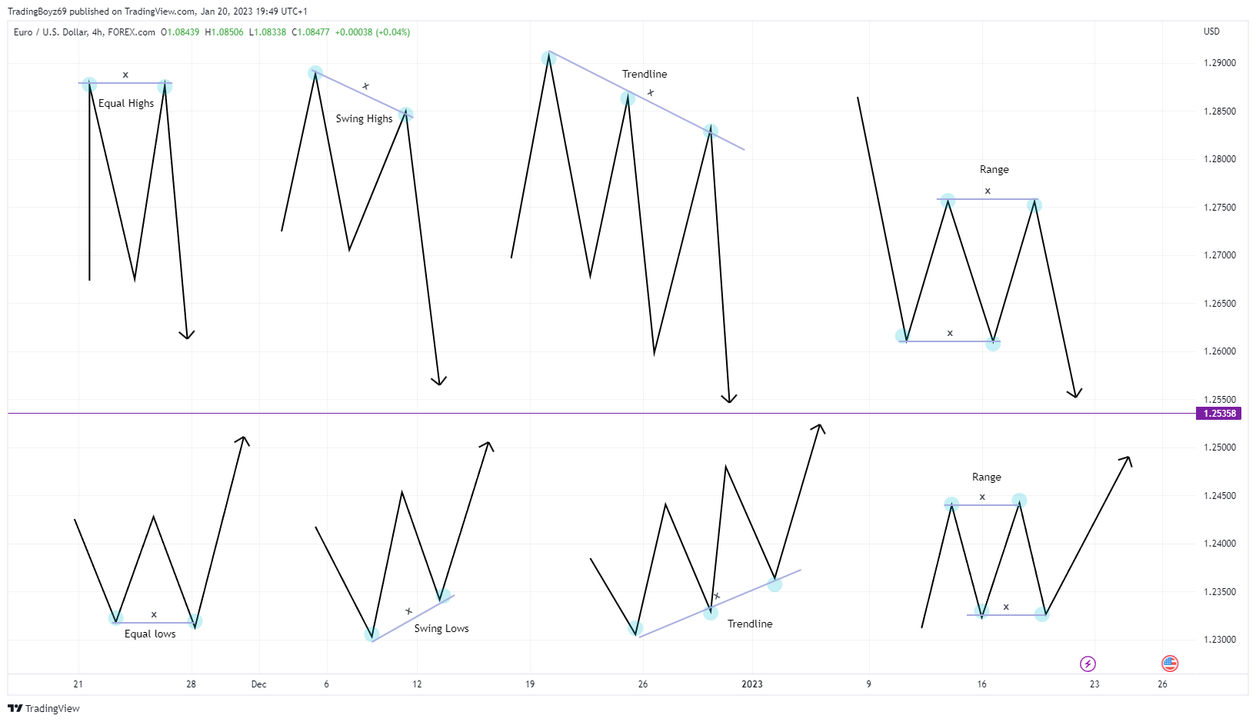The height and width of the screenshot is (722, 1256).
Task: Click the 2023 label on the time axis
Action: (751, 684)
